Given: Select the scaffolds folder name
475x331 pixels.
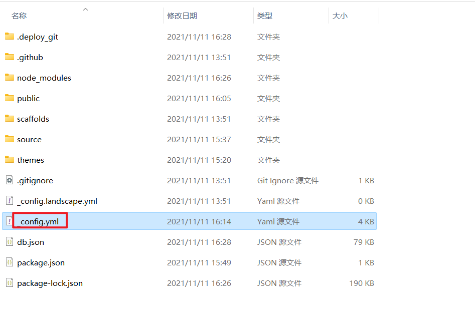Looking at the screenshot, I should [33, 119].
